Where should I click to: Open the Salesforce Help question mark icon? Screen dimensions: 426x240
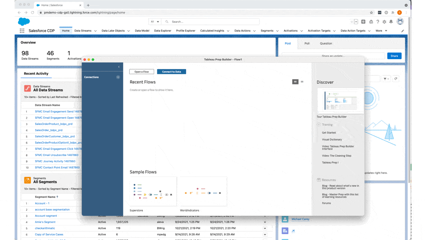[377, 22]
